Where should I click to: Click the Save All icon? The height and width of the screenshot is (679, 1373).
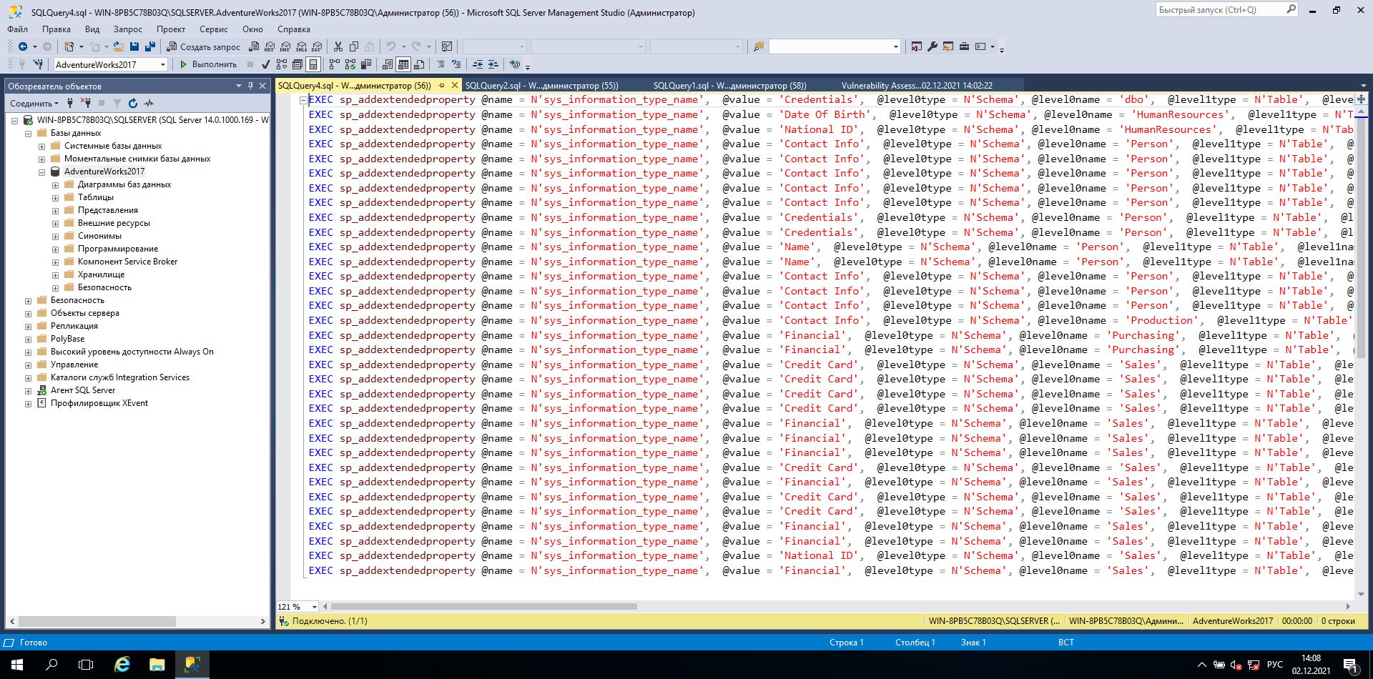(150, 46)
